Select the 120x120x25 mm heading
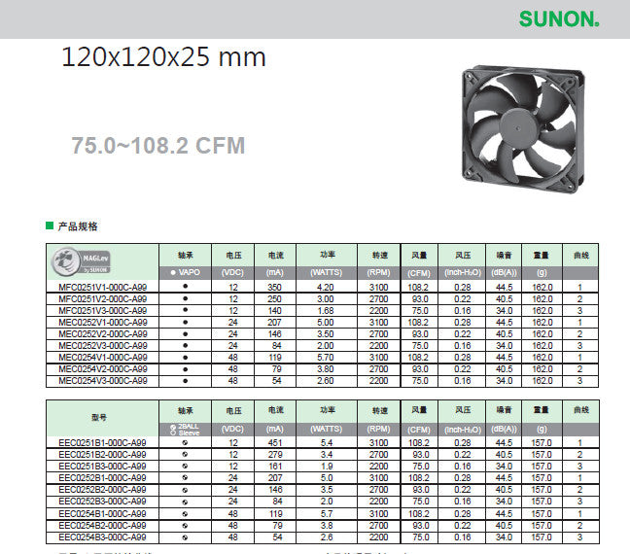 (x=163, y=56)
